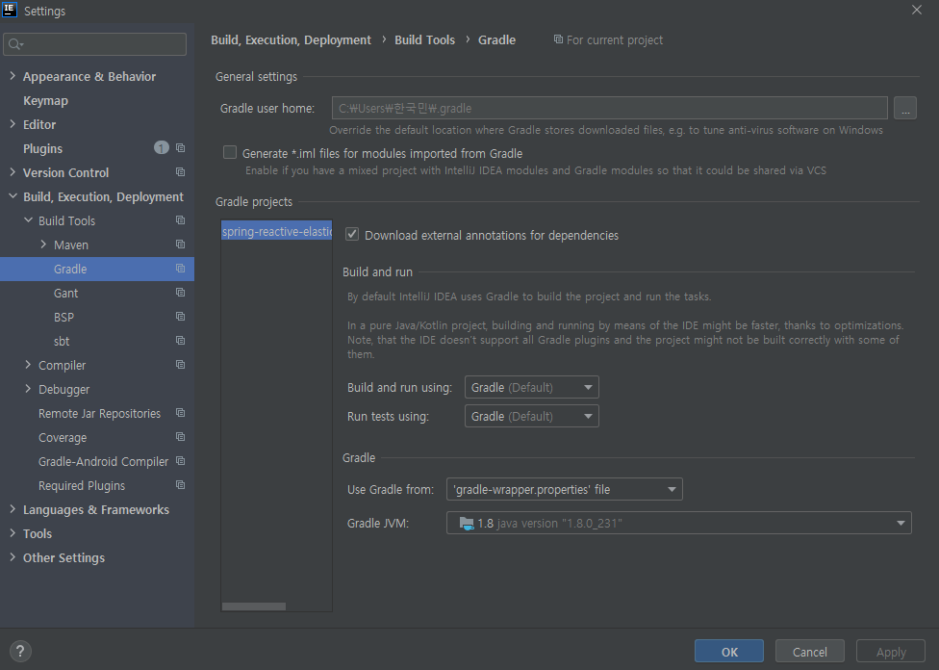Click the horizontal scrollbar in Gradle projects list
The height and width of the screenshot is (670, 939).
[254, 606]
